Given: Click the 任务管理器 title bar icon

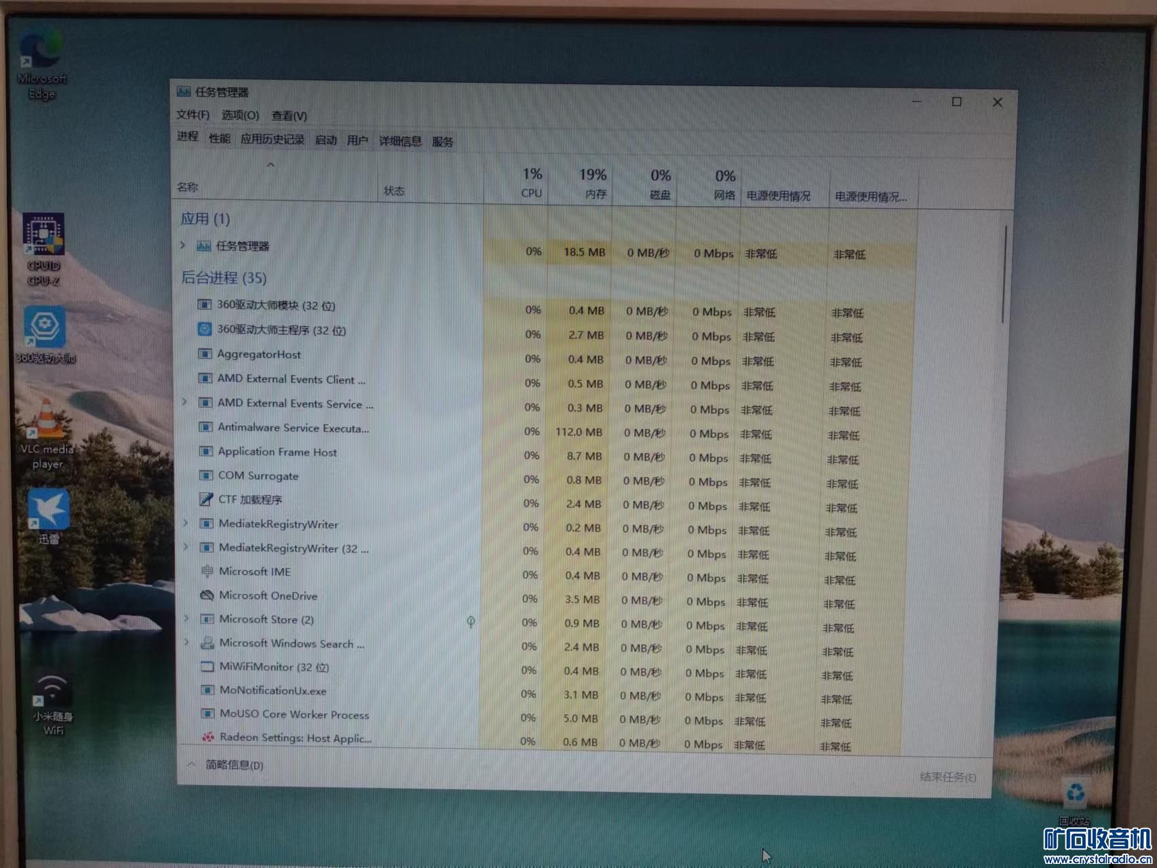Looking at the screenshot, I should pos(183,92).
